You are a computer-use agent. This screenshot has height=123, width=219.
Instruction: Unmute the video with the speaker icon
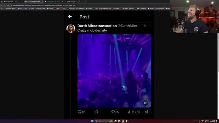[x=145, y=103]
